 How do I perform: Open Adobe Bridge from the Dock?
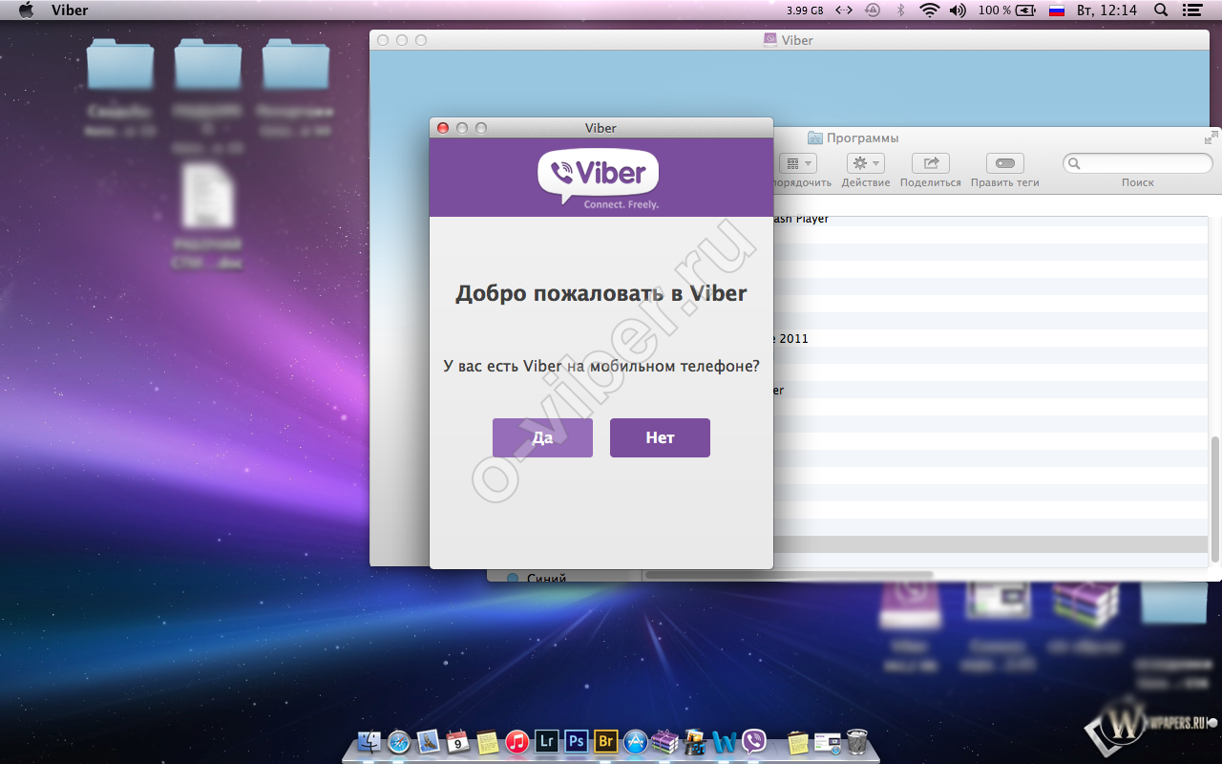[x=605, y=741]
